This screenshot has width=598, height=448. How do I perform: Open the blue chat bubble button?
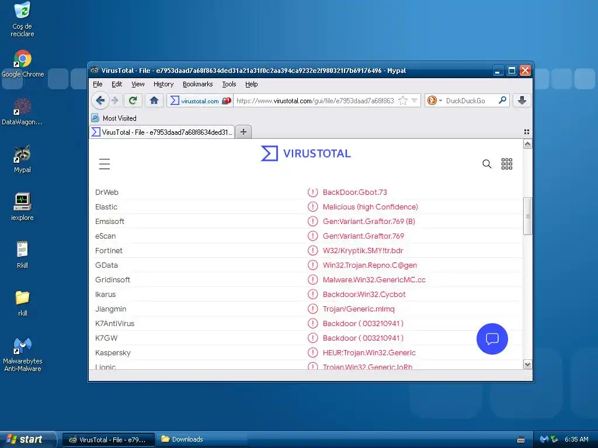point(492,339)
